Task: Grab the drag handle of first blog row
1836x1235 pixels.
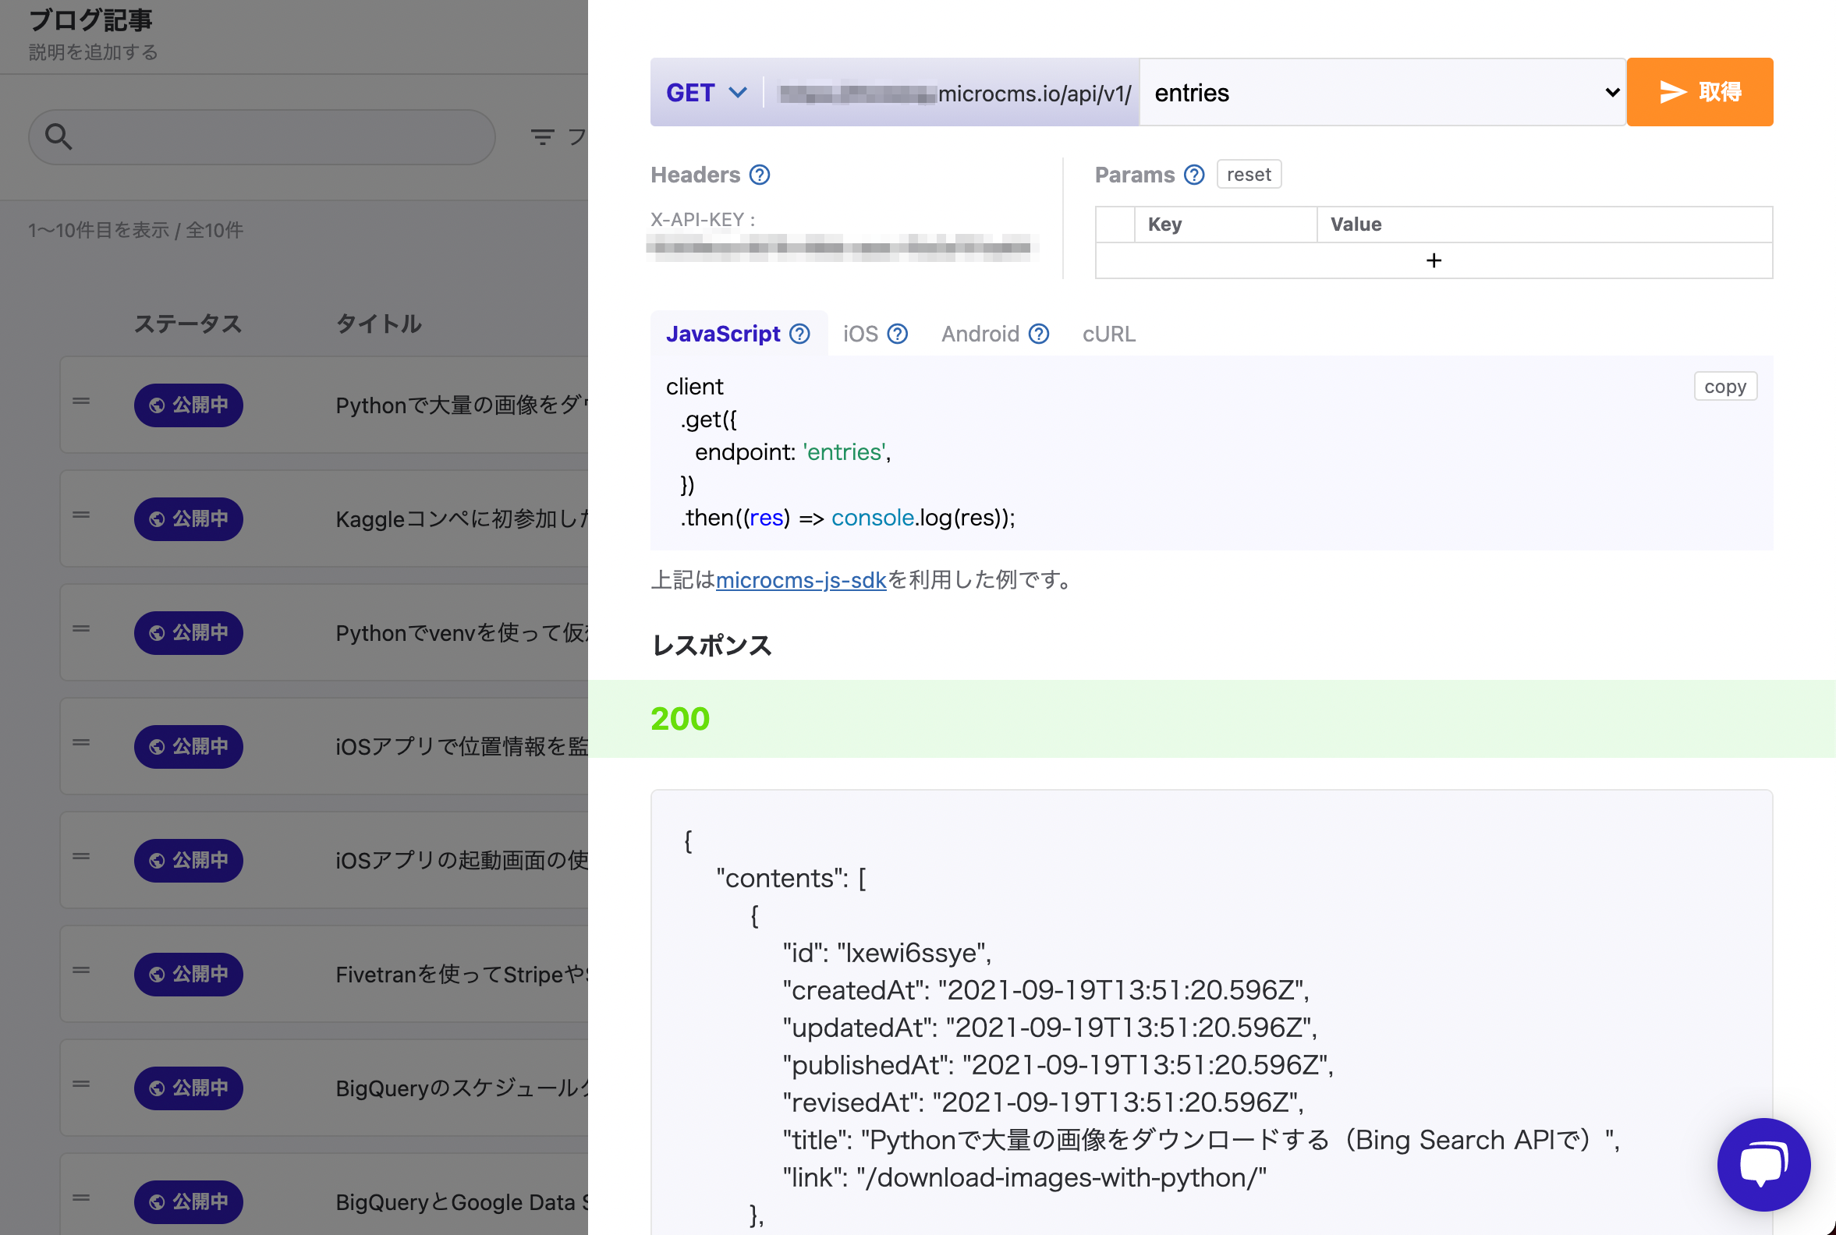Action: (x=80, y=402)
